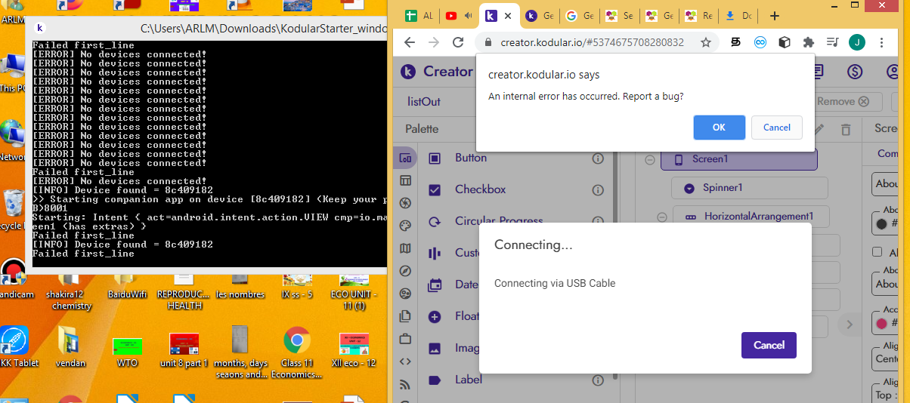Open the Chrome extensions puzzle icon
Viewport: 910px width, 403px height.
(x=808, y=42)
